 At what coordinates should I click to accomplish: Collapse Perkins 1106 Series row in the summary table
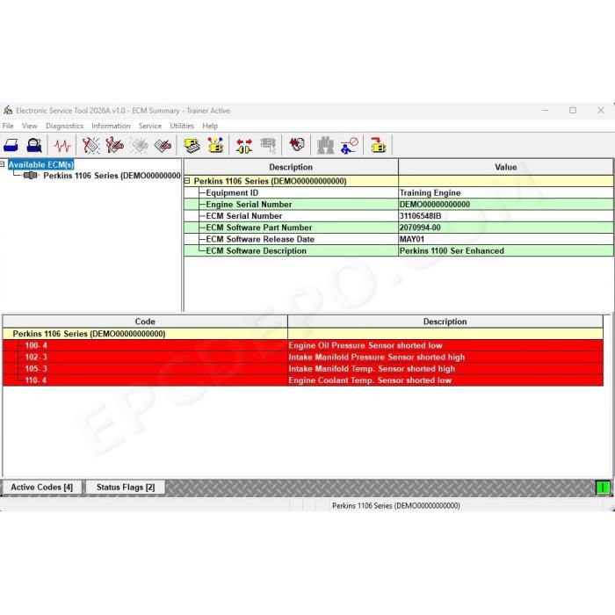pos(187,181)
